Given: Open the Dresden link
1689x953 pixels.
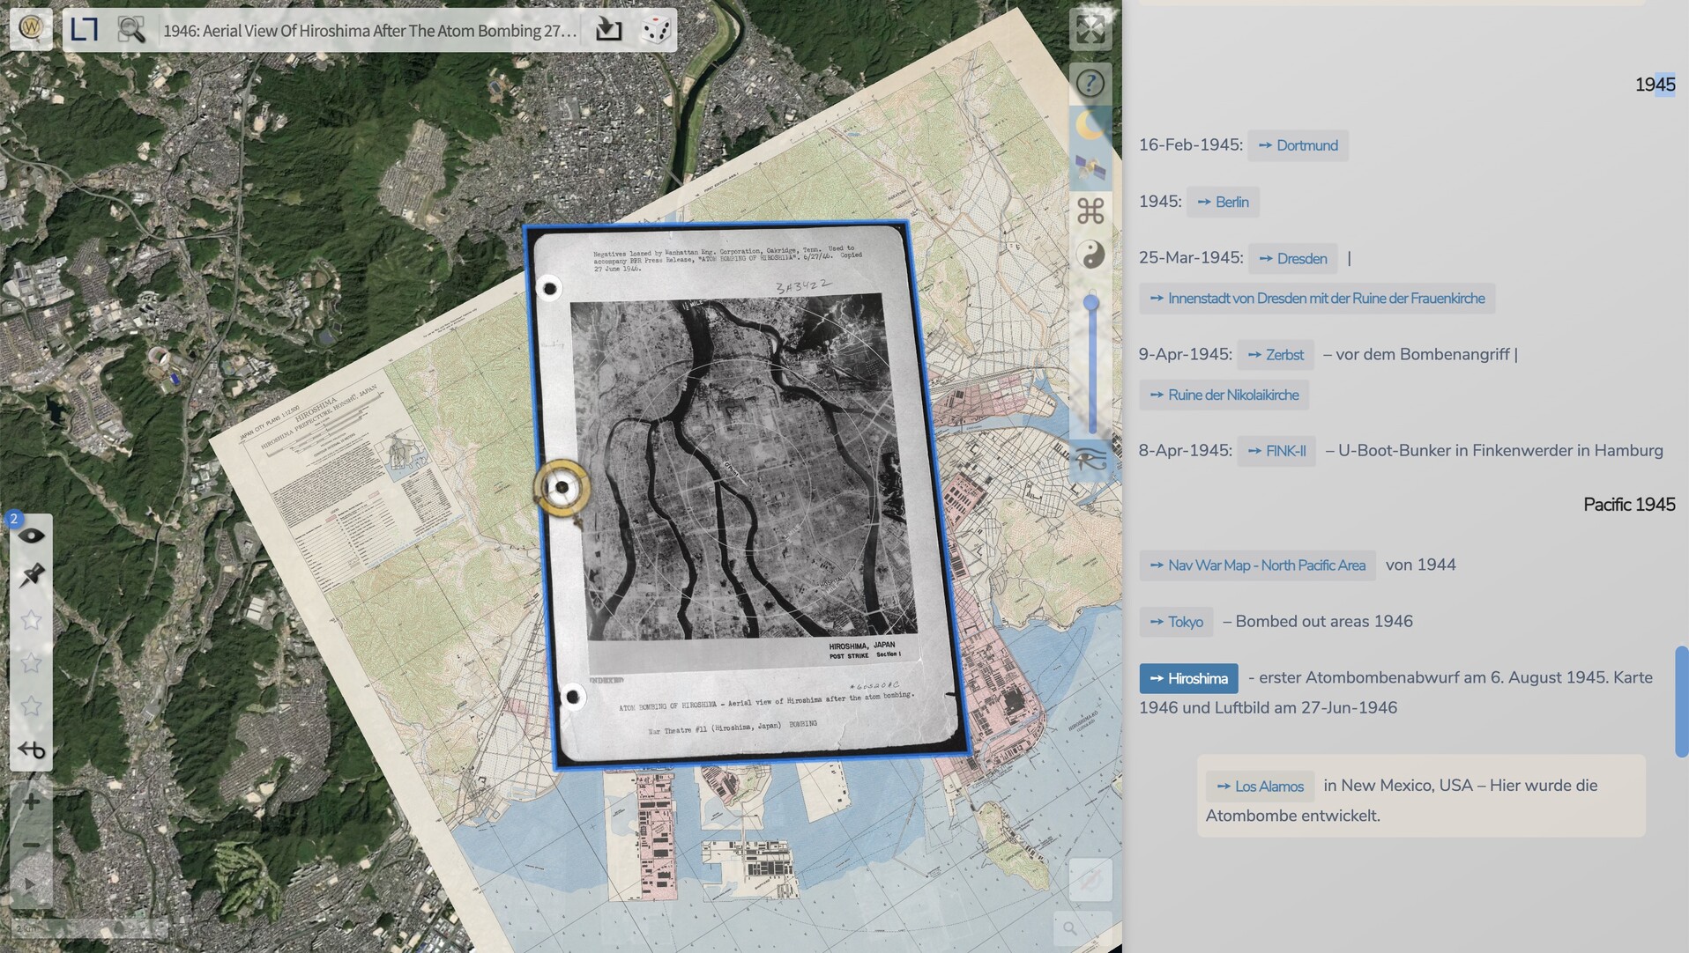Looking at the screenshot, I should click(1293, 258).
